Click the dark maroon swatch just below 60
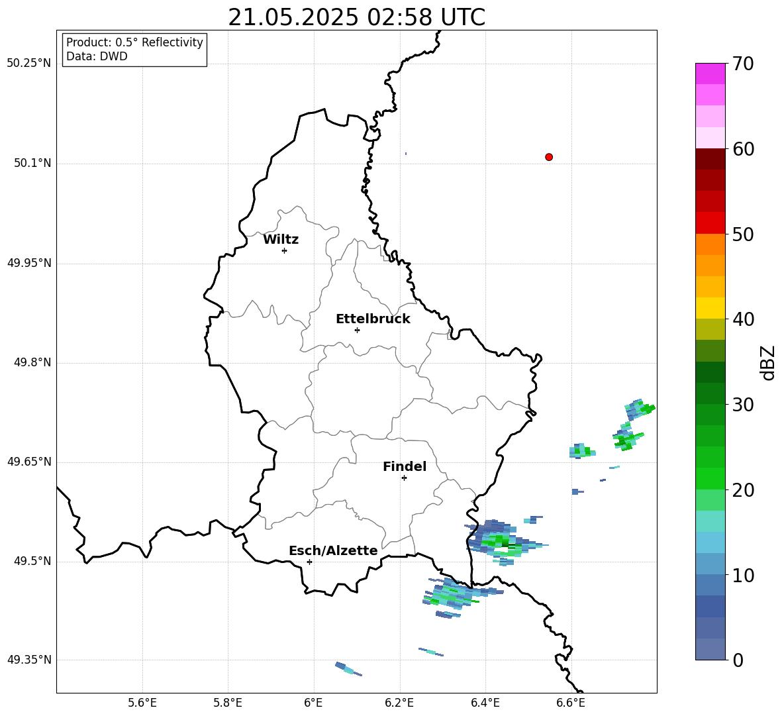784x716 pixels. point(710,159)
